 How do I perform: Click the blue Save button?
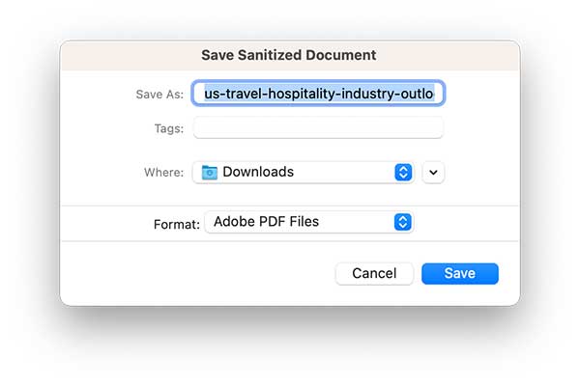coord(460,273)
